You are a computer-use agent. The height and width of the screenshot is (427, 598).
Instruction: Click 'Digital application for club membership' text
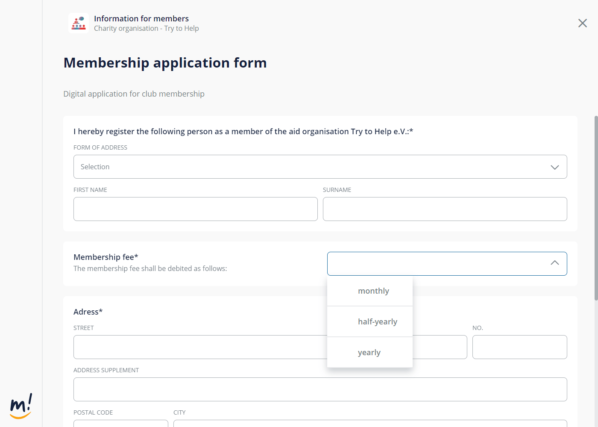click(134, 94)
